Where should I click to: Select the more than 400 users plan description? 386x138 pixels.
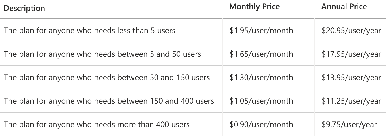pyautogui.click(x=97, y=124)
